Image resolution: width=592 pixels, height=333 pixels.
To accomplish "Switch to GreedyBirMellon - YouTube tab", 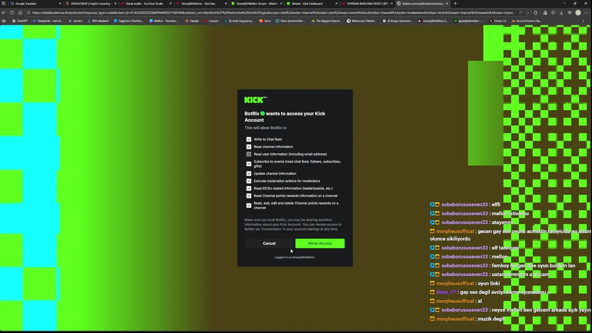I will tap(201, 3).
